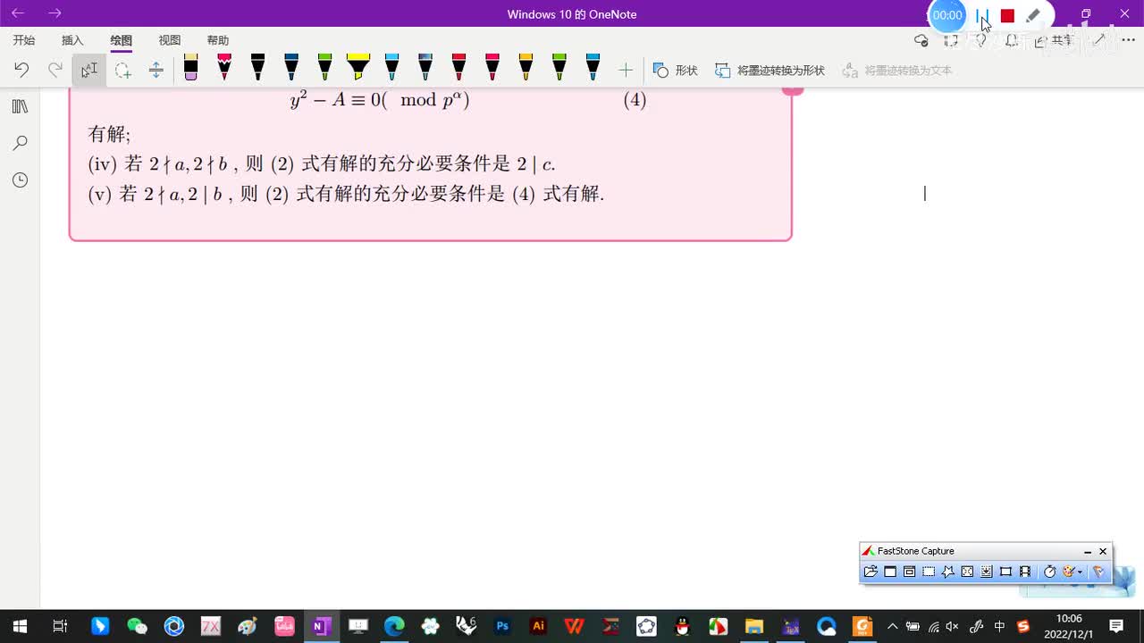Launch Photoshop from the taskbar

coord(502,626)
